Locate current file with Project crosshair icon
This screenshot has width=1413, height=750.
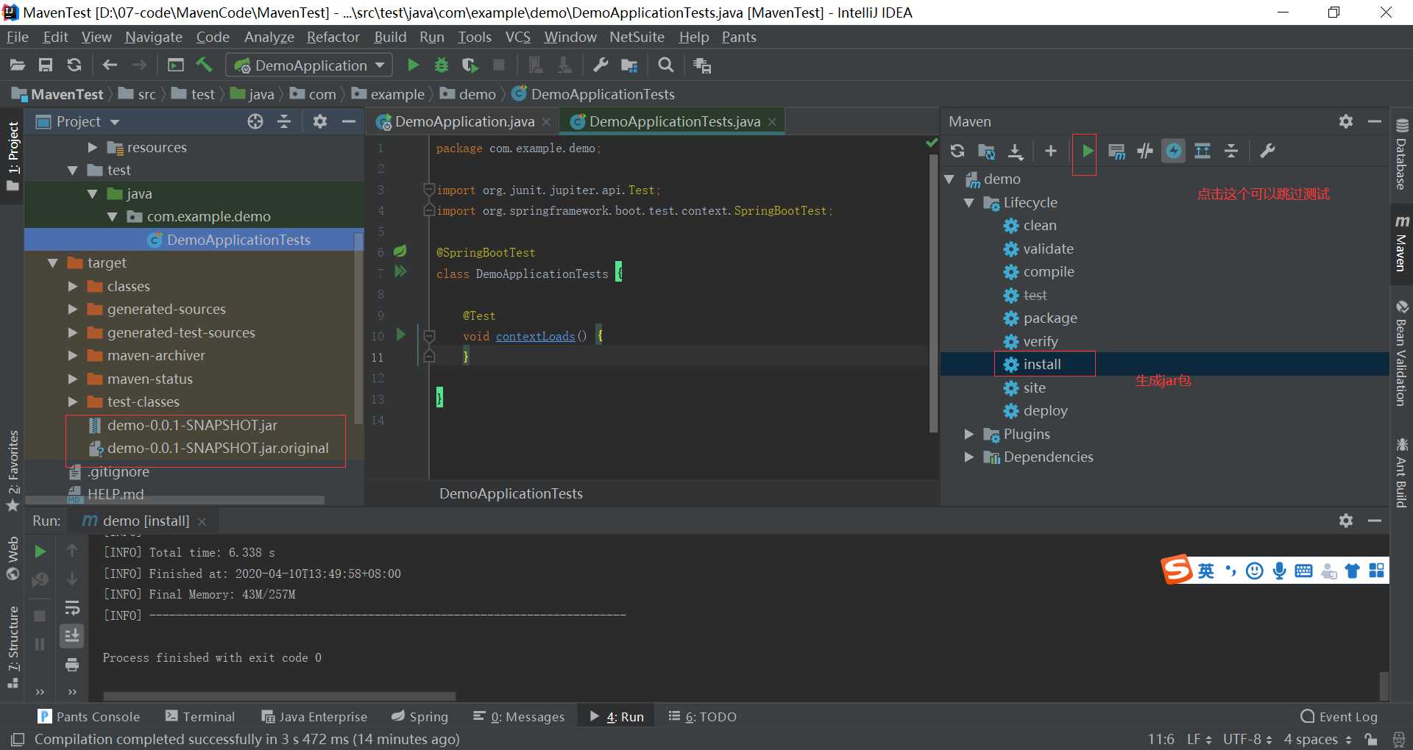(255, 121)
